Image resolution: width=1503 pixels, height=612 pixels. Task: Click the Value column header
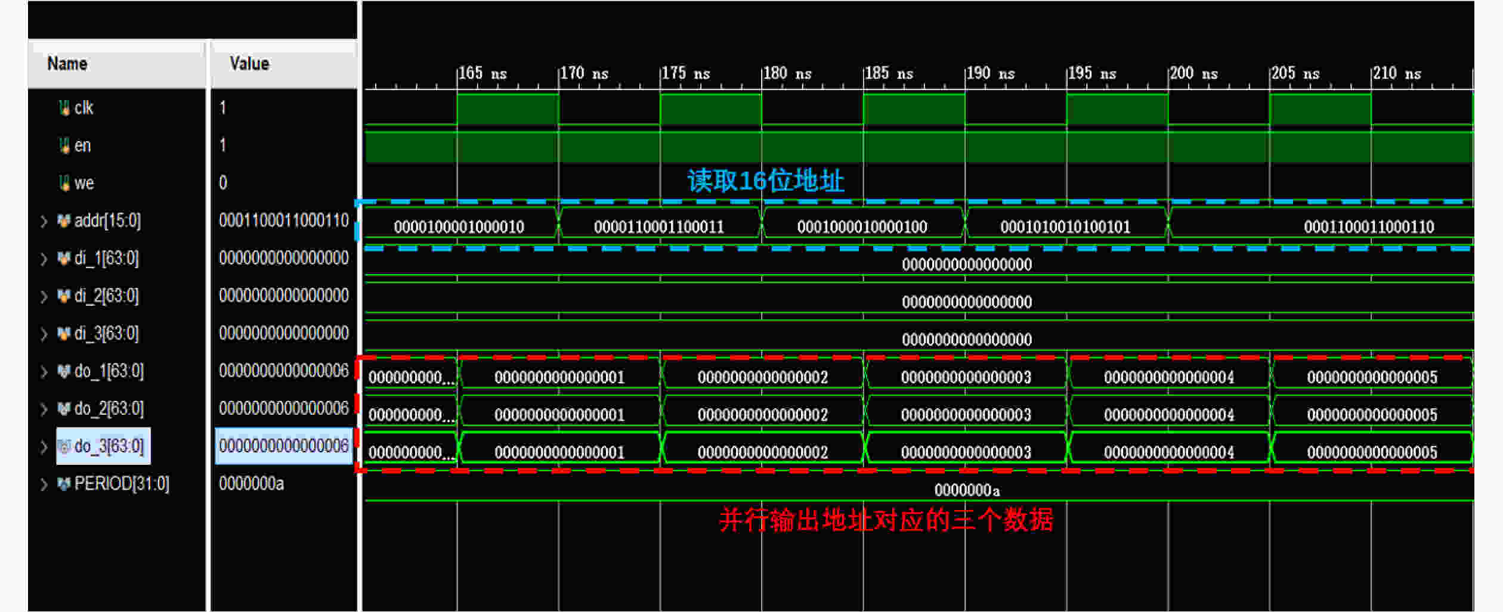(x=249, y=64)
